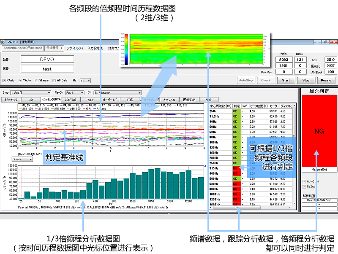This screenshot has width=338, height=254.
Task: Open the Cursor dropdown below tracking chart
Action: 22,159
